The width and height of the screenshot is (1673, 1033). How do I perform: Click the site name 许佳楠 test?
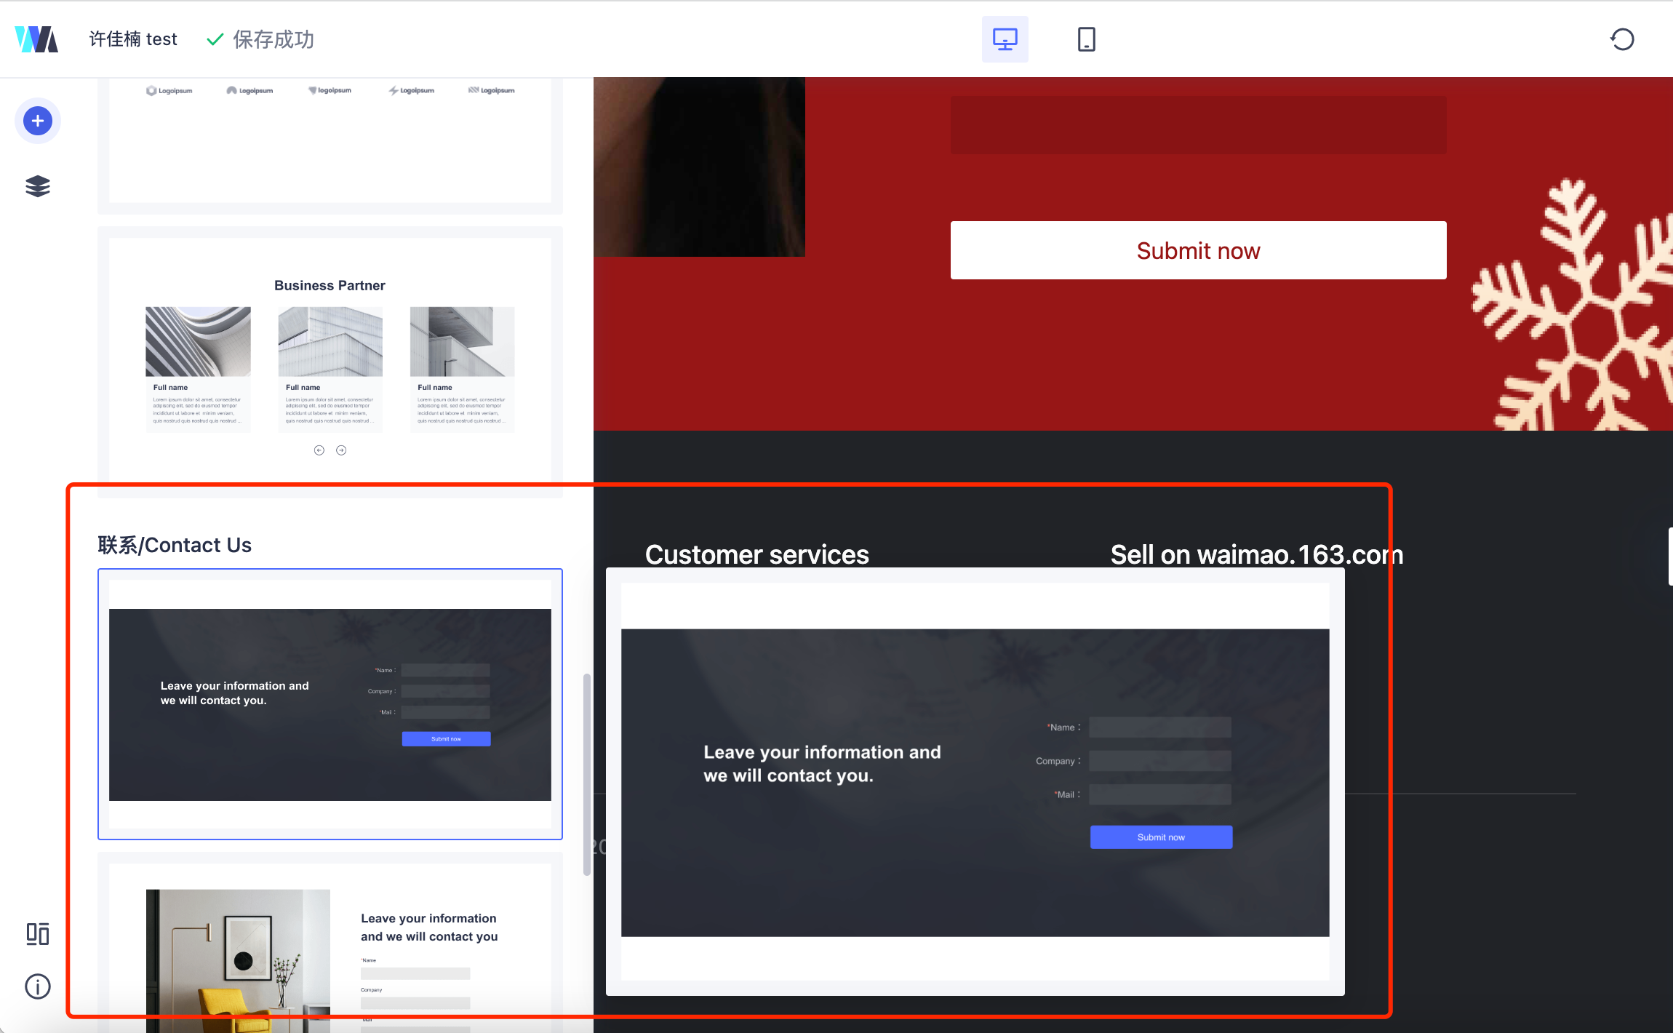pyautogui.click(x=133, y=39)
